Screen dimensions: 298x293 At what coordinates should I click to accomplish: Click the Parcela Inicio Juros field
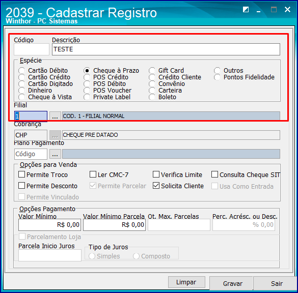pyautogui.click(x=50, y=255)
